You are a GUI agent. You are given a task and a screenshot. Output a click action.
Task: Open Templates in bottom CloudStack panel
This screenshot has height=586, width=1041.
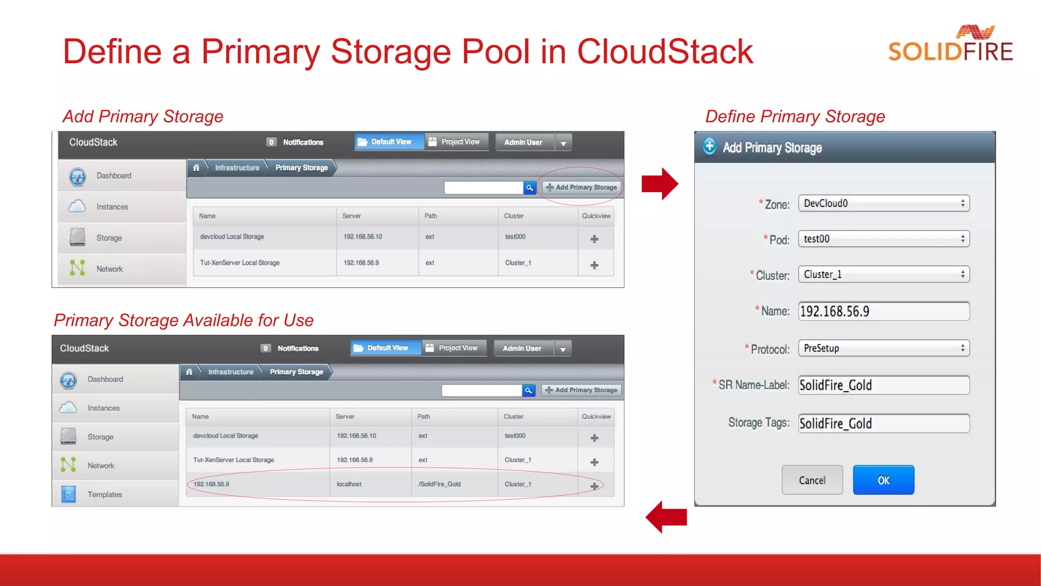115,494
